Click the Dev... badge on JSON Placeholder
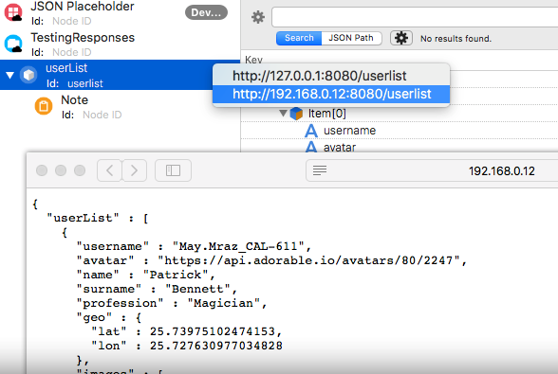The image size is (558, 374). click(206, 12)
